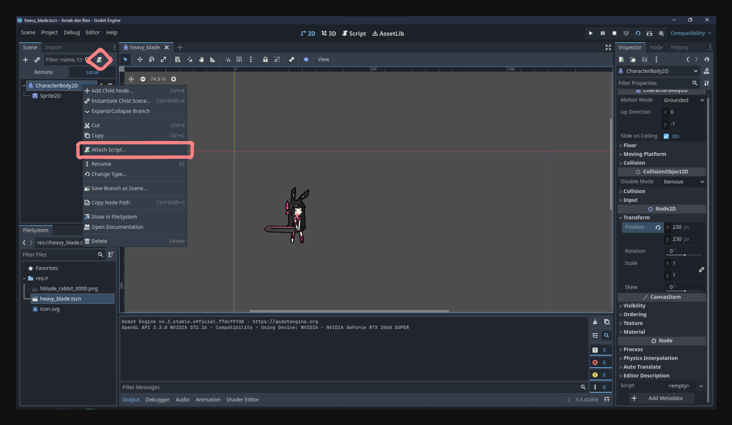Viewport: 732px width, 425px height.
Task: Toggle smart snap
Action: tap(227, 59)
